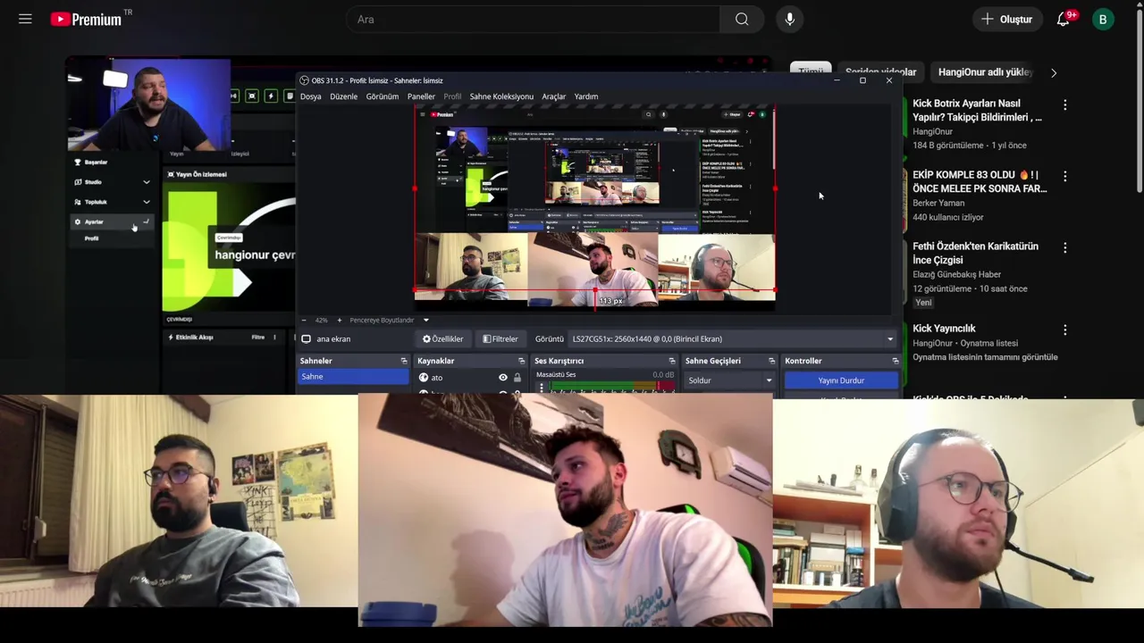Toggle the lock on the ato source
The height and width of the screenshot is (643, 1144).
(x=517, y=378)
